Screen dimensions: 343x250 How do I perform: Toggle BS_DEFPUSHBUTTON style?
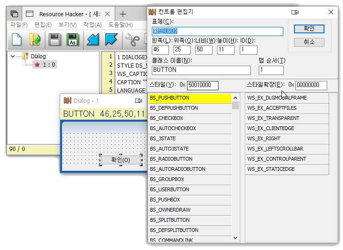(x=190, y=108)
